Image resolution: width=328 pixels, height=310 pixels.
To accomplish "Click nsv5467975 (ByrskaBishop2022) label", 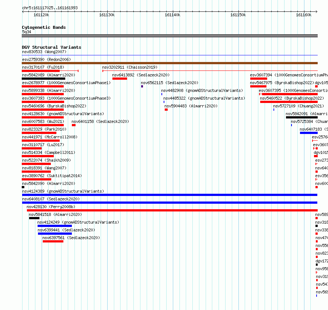I will (282, 83).
